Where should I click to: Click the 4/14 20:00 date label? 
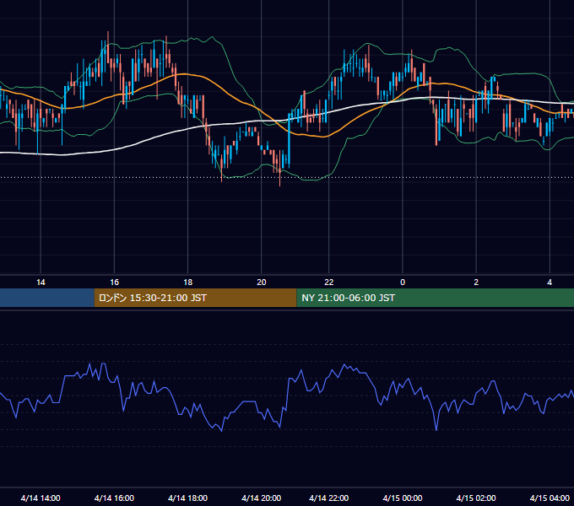pos(262,498)
